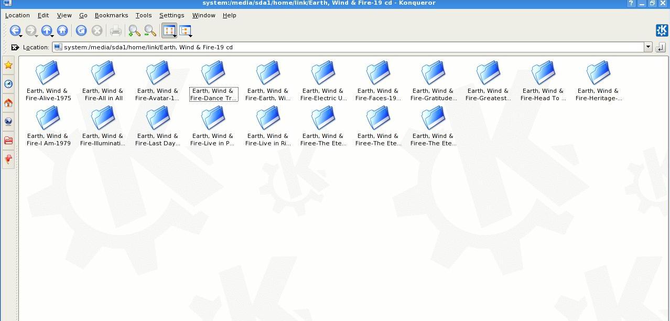
Task: Click the greyed Forward arrow button
Action: pos(30,30)
